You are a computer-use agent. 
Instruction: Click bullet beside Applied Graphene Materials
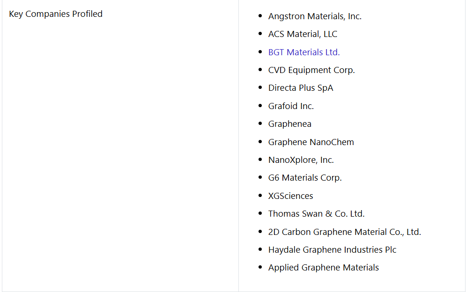260,267
